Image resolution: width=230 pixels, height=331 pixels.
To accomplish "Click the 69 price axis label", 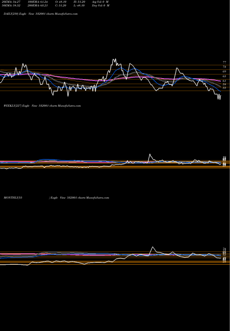I will click(x=224, y=72).
